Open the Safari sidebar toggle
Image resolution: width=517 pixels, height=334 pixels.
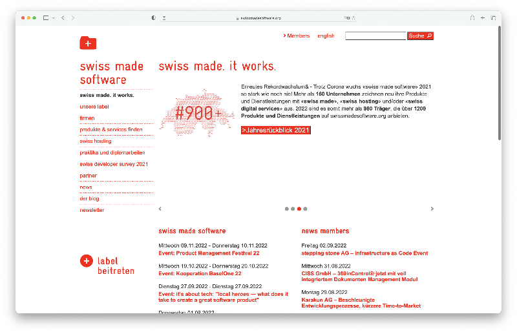(x=46, y=18)
